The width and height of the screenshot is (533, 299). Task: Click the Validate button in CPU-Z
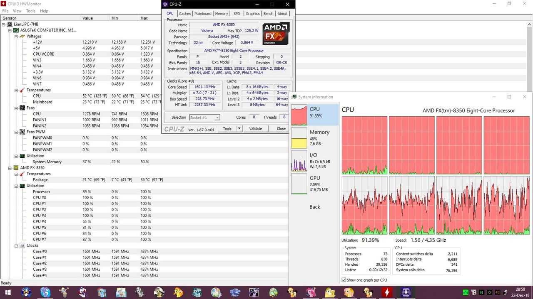[256, 129]
